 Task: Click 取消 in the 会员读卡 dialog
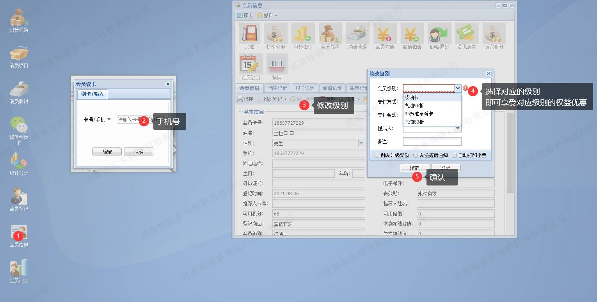[139, 152]
